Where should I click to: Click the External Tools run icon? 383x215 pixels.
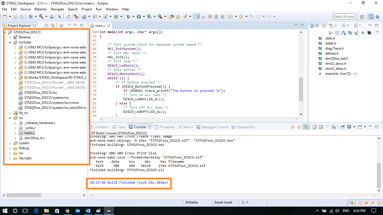tap(160, 17)
